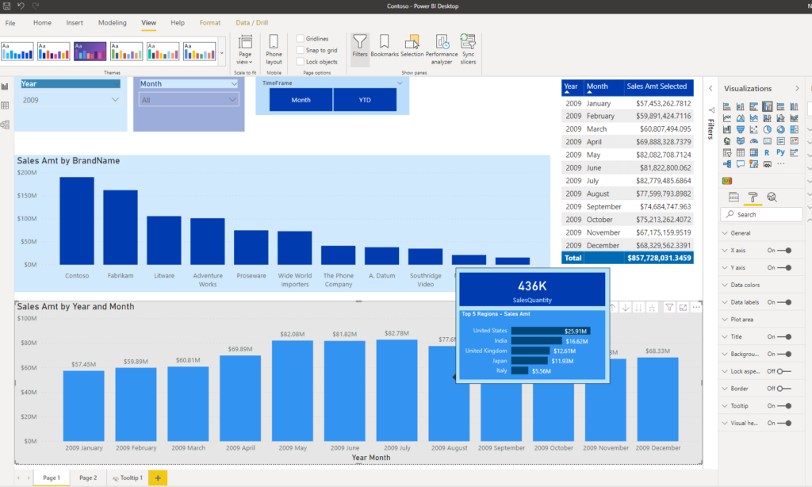Collapse the Visualizations pane arrow
The image size is (812, 487).
pyautogui.click(x=797, y=89)
